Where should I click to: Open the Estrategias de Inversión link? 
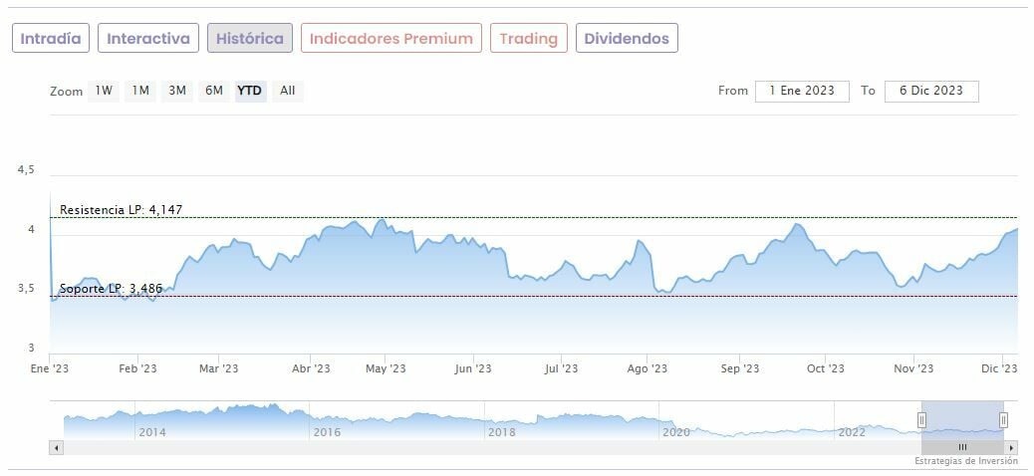pyautogui.click(x=966, y=462)
